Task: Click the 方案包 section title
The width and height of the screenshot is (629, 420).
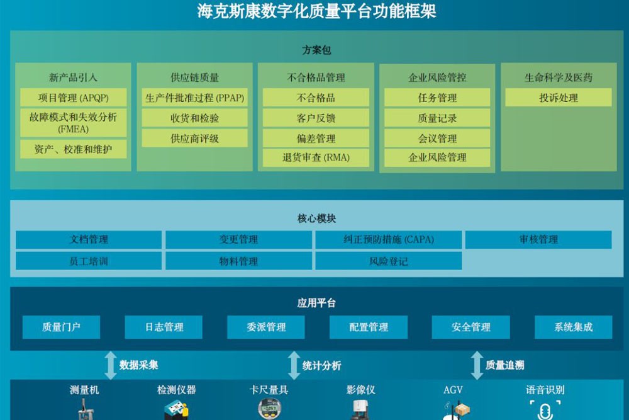Action: 316,50
